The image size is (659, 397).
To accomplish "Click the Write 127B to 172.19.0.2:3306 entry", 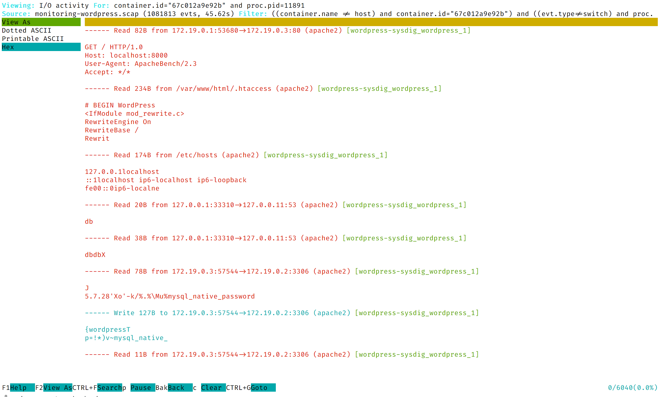I will 282,313.
